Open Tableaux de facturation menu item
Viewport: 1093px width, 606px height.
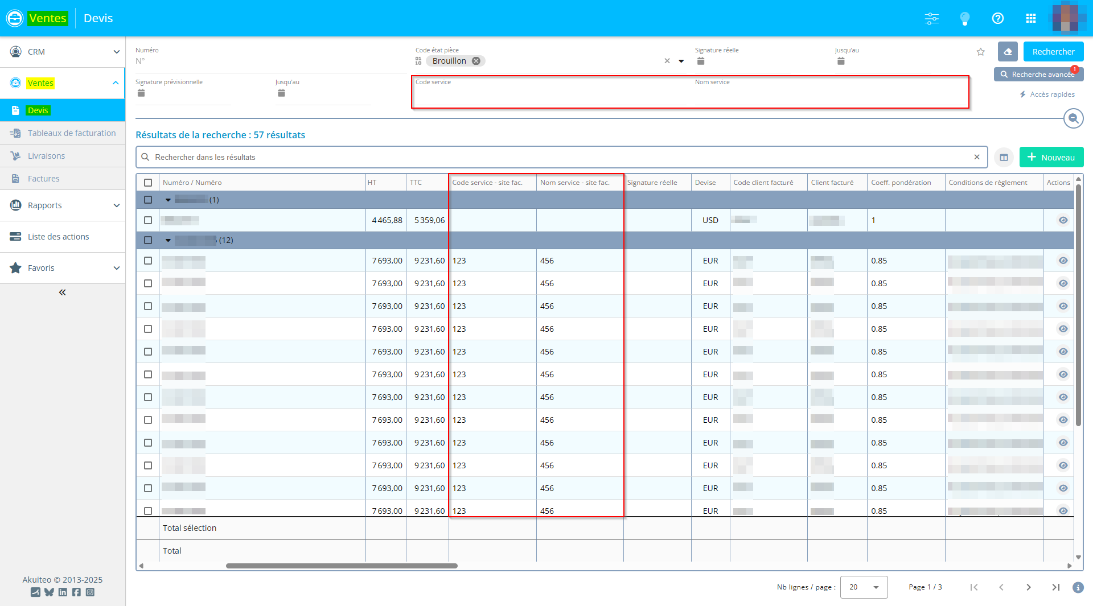tap(72, 133)
